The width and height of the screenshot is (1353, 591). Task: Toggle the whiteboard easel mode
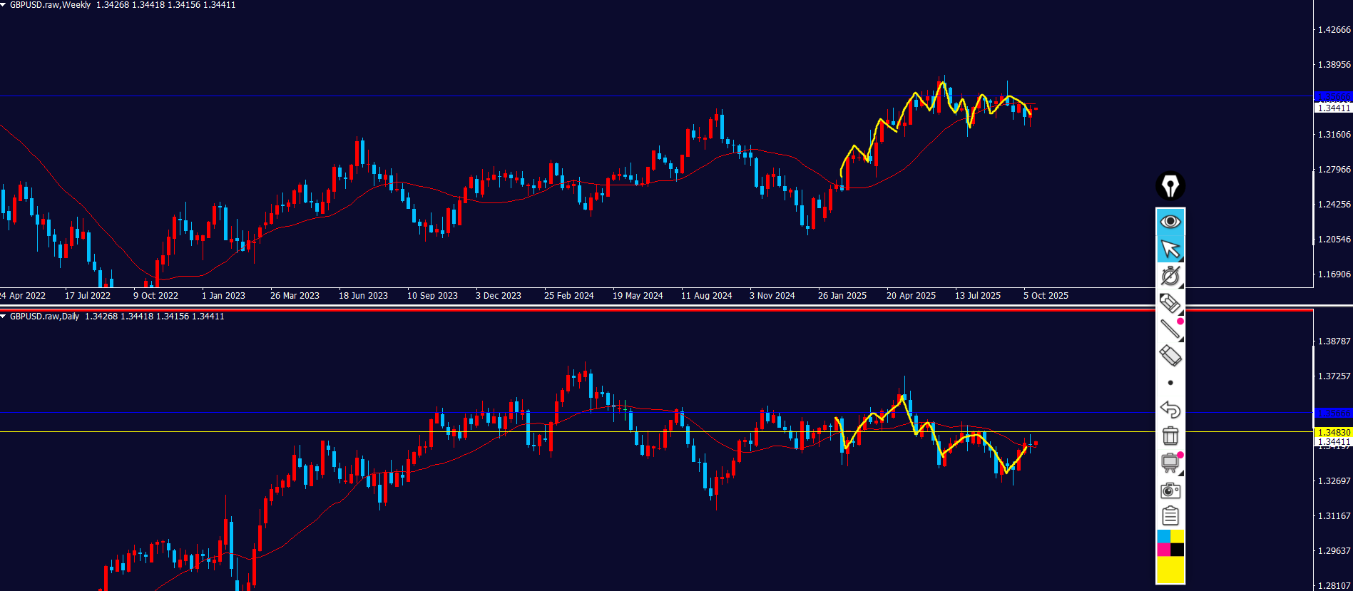[x=1170, y=463]
